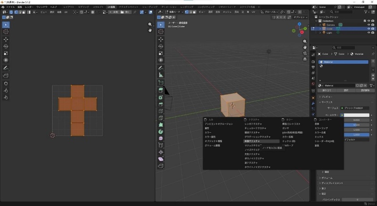Select the Extrude Region tool in the 3D viewport

click(161, 90)
